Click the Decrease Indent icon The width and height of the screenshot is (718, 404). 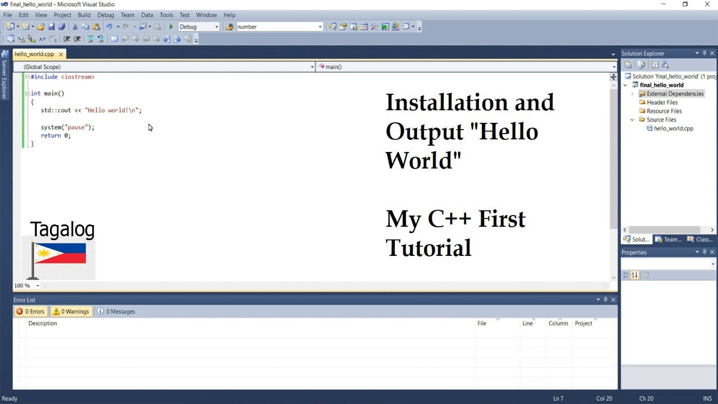pos(67,39)
